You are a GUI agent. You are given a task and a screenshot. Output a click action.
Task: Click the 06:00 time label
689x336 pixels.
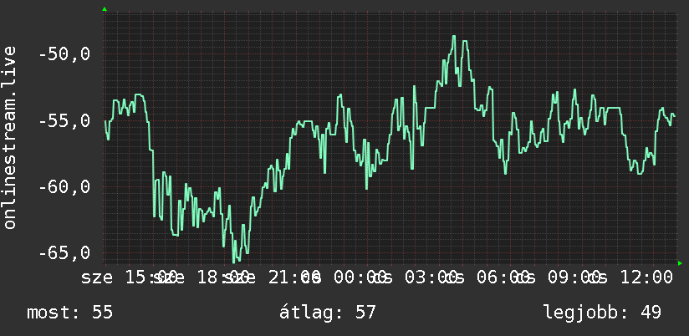pos(503,278)
